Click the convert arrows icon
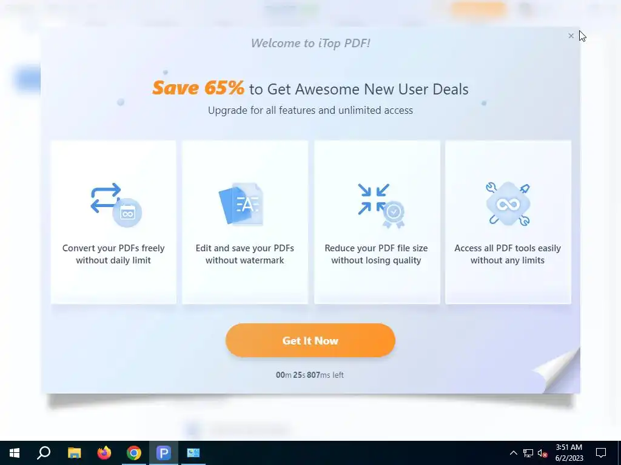The image size is (621, 465). click(x=116, y=205)
